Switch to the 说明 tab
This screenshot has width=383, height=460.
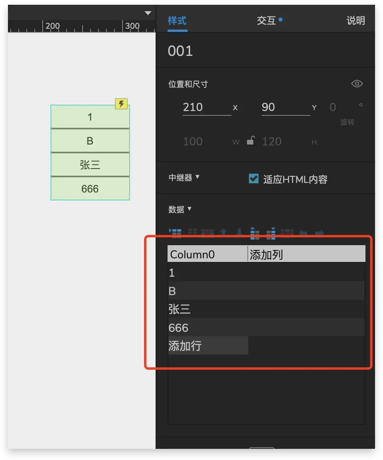(356, 20)
